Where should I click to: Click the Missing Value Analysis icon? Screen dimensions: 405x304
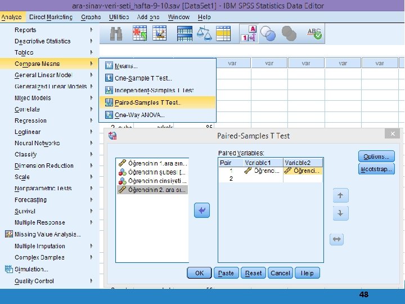(9, 234)
